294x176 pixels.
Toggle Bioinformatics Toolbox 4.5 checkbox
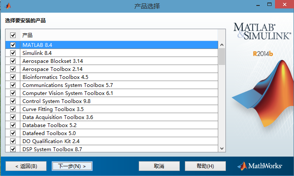tap(13, 77)
